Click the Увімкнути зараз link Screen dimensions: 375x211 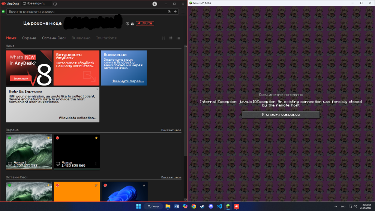128,81
